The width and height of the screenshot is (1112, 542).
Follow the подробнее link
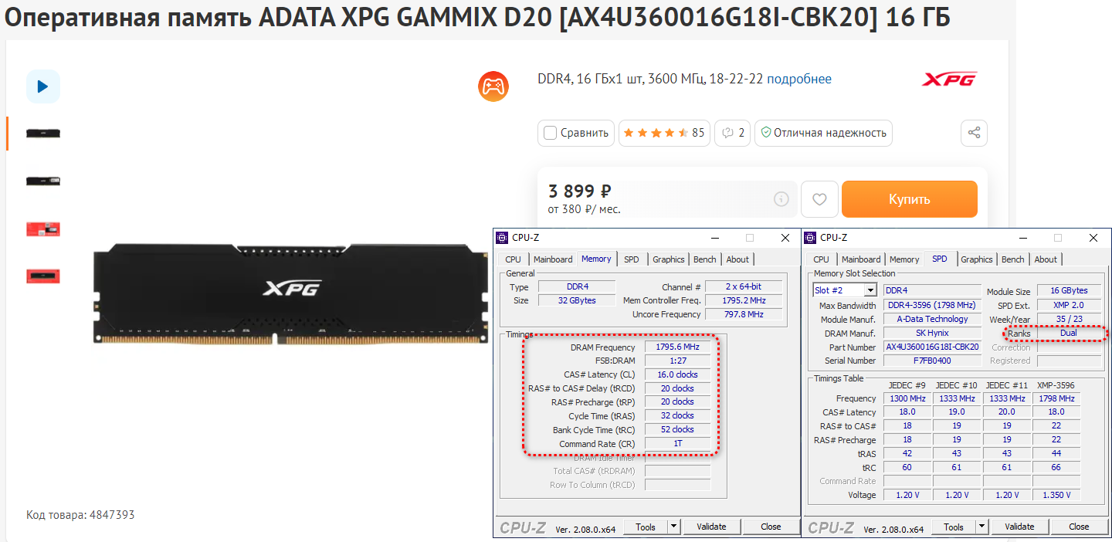coord(799,79)
